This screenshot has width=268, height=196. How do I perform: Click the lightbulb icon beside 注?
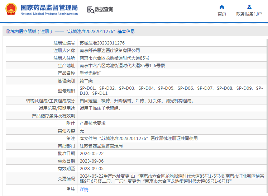(x=68, y=189)
